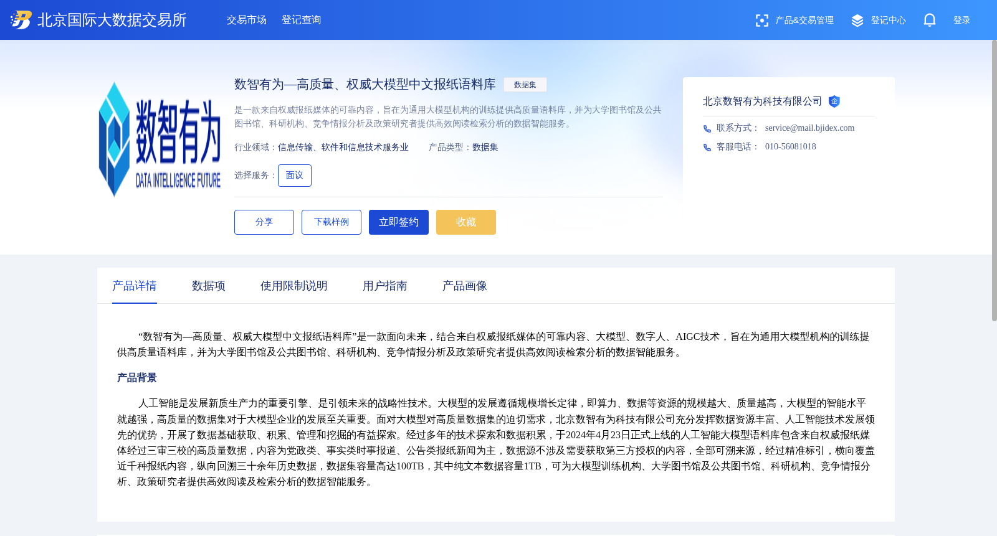Image resolution: width=997 pixels, height=536 pixels.
Task: Open the notification bell icon
Action: [x=930, y=20]
